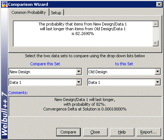Image resolution: width=164 pixels, height=140 pixels.
Task: Expand the New Design folio dropdown
Action: (79, 71)
